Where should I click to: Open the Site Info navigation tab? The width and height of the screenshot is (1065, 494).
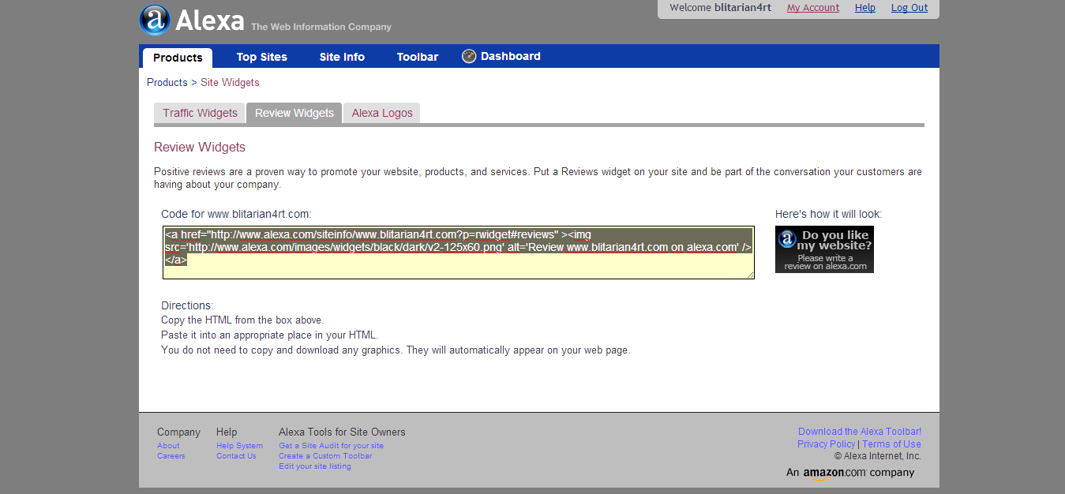342,57
